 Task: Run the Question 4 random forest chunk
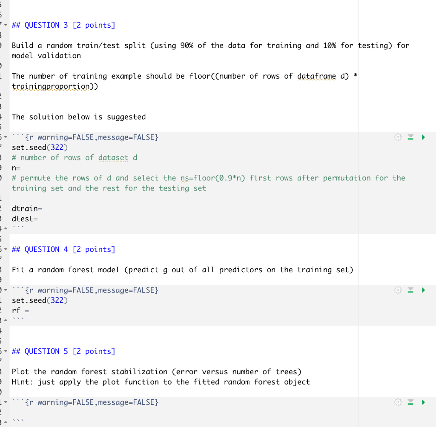click(x=423, y=290)
